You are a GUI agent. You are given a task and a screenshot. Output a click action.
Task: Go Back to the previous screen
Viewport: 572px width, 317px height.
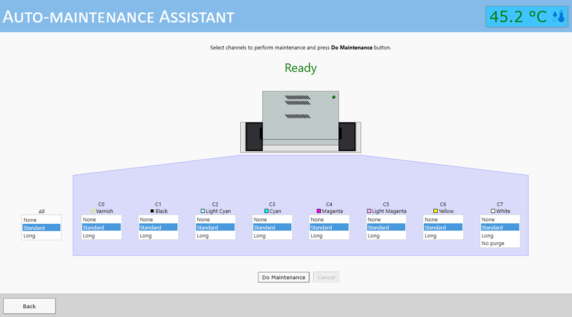coord(30,306)
